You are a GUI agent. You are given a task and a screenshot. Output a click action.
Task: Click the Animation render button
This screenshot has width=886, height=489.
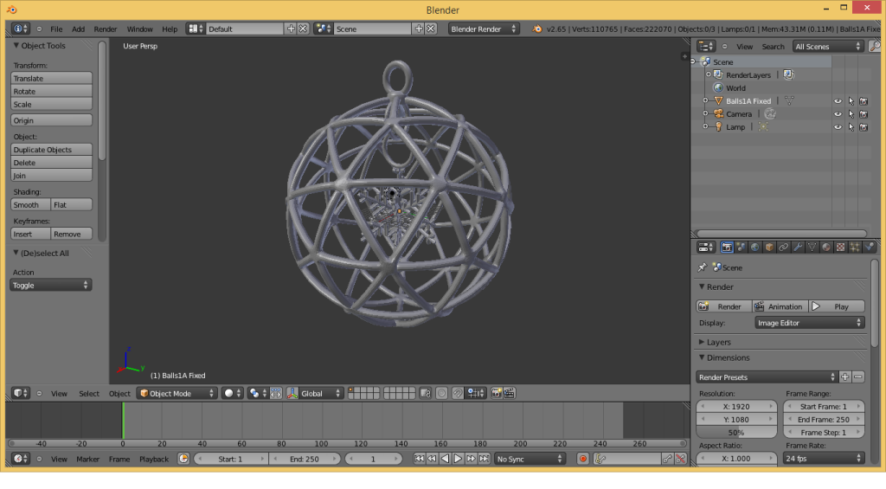[x=780, y=306]
